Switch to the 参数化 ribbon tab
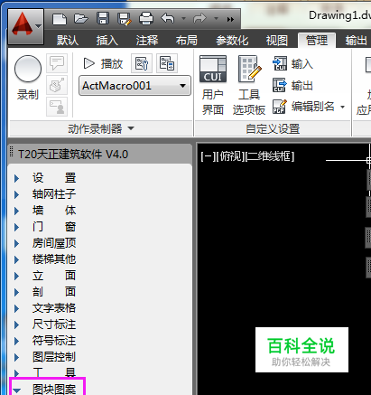The image size is (371, 395). [x=232, y=40]
